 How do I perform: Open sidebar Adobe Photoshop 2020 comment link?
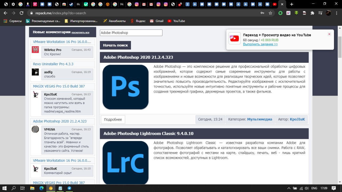pos(60,121)
